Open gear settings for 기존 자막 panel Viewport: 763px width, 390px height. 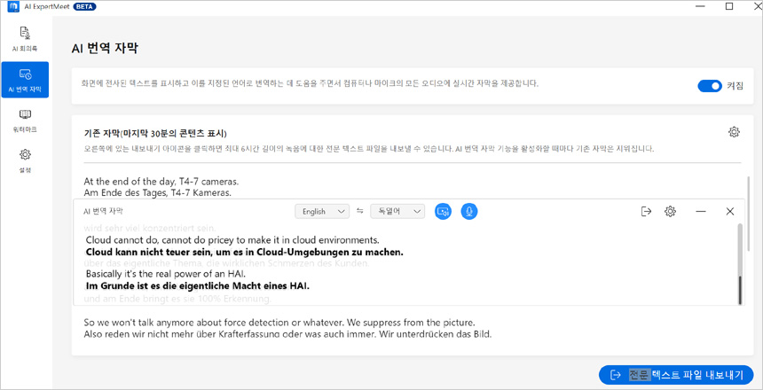point(734,132)
